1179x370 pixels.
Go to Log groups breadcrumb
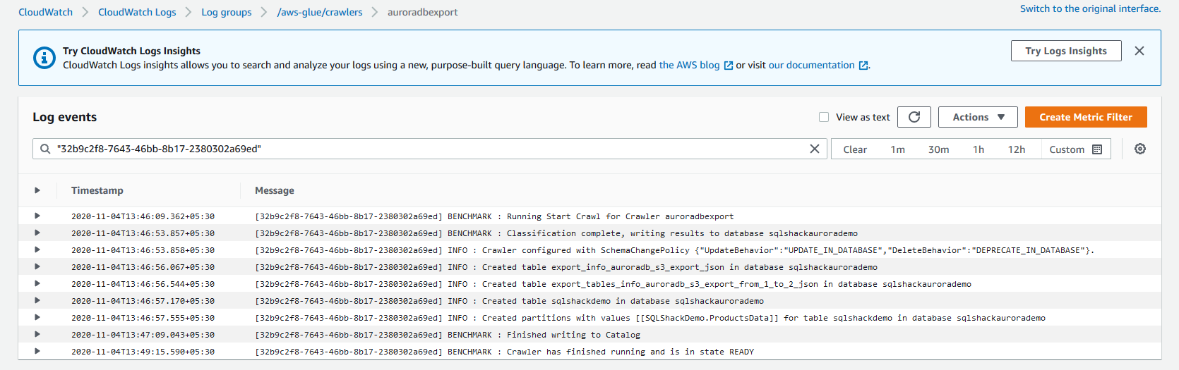click(x=226, y=12)
